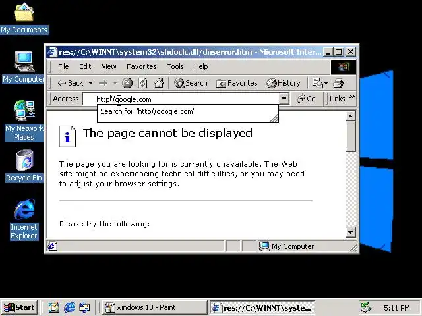Open the Edit menu
Screen dimensions: 422x316
[x=85, y=66]
